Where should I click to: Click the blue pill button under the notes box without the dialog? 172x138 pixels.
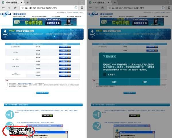(x=42, y=93)
